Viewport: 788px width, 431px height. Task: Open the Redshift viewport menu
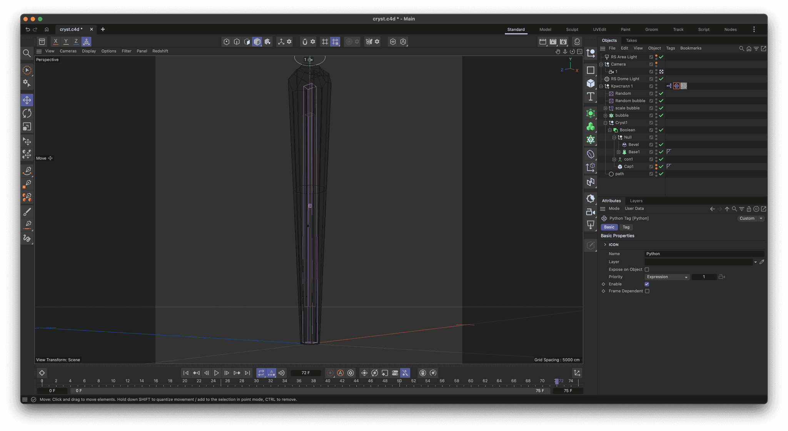coord(160,51)
